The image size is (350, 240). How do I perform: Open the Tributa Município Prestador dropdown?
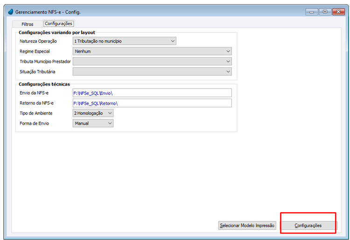[x=152, y=61]
